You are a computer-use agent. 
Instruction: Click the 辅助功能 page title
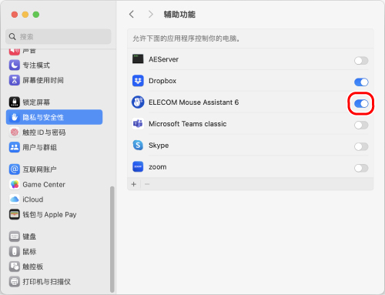tap(179, 15)
